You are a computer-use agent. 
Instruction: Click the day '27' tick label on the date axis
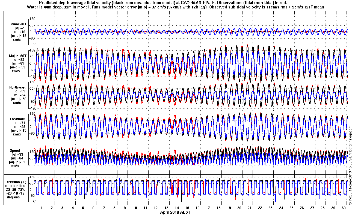pyautogui.click(x=312, y=208)
